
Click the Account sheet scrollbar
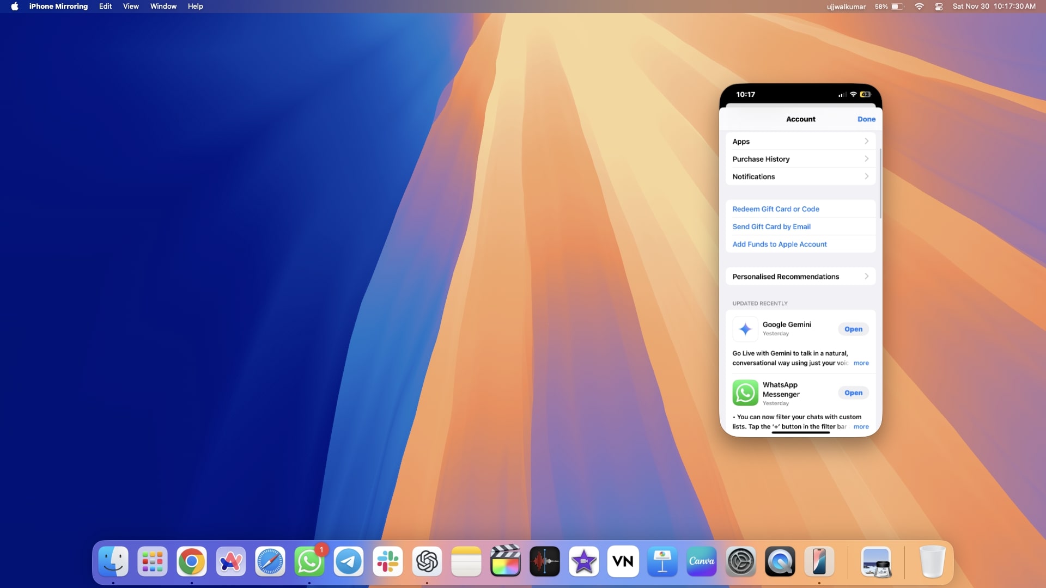[x=880, y=183]
